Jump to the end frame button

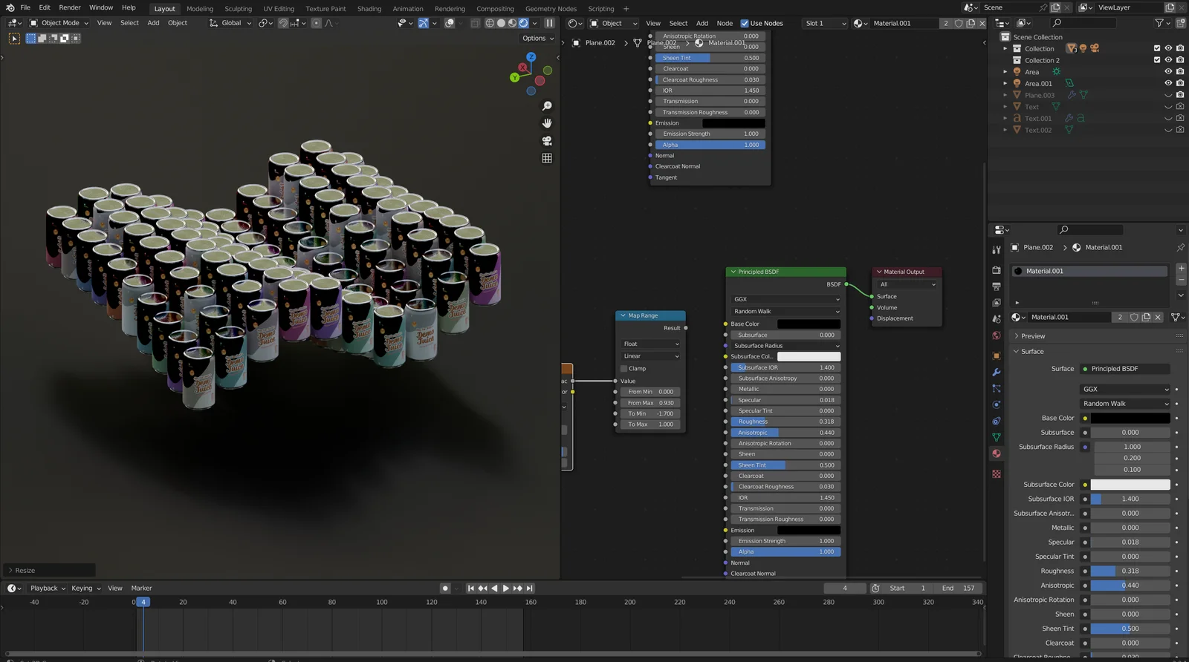coord(530,588)
